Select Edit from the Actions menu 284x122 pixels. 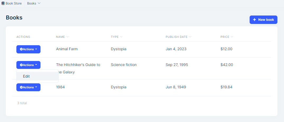pyautogui.click(x=26, y=76)
